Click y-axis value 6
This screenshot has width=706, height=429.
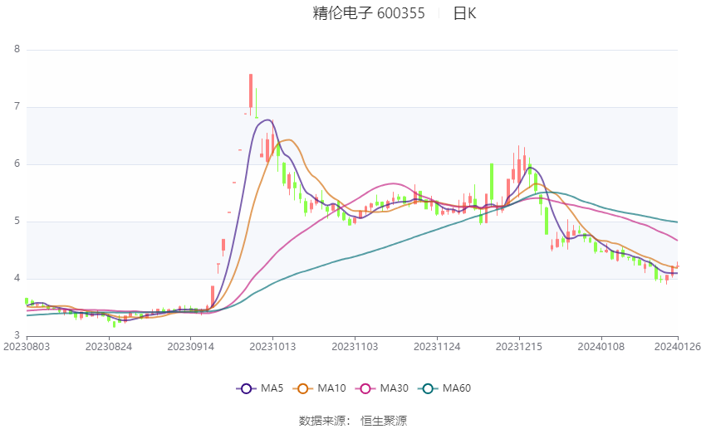coord(17,163)
